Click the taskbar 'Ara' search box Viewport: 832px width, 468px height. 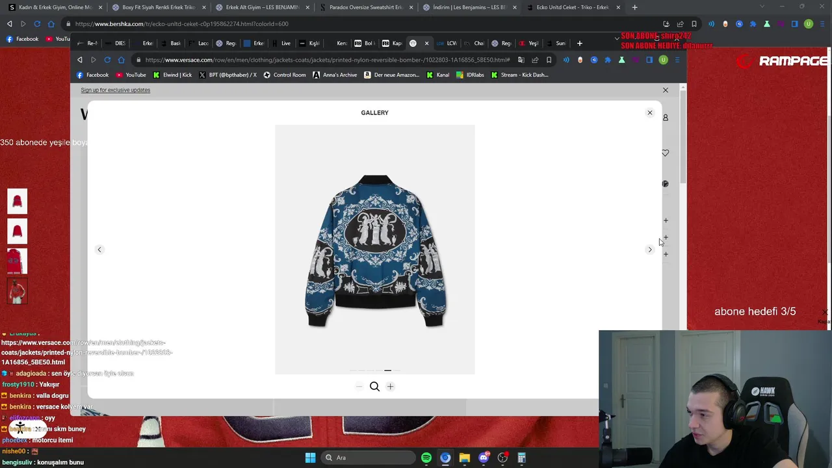[369, 458]
